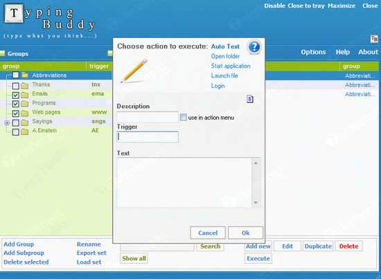This screenshot has height=279, width=381.
Task: Click the 'www' trigger cell
Action: click(99, 112)
